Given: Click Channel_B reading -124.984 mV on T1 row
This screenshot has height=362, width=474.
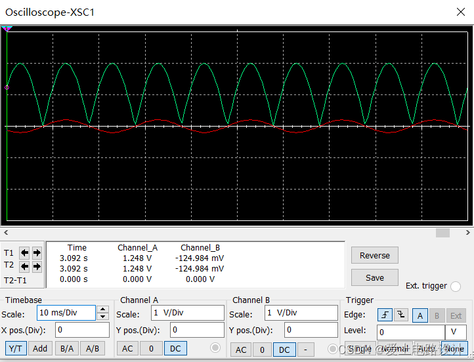Looking at the screenshot, I should pos(200,258).
